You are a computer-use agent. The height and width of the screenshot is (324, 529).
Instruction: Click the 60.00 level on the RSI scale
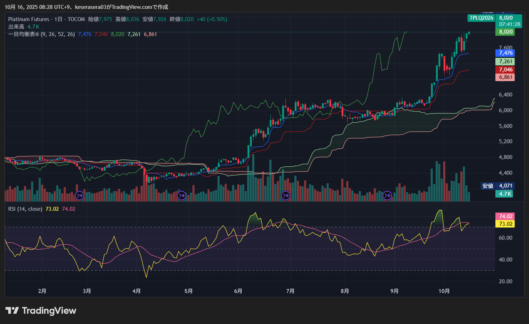point(505,238)
